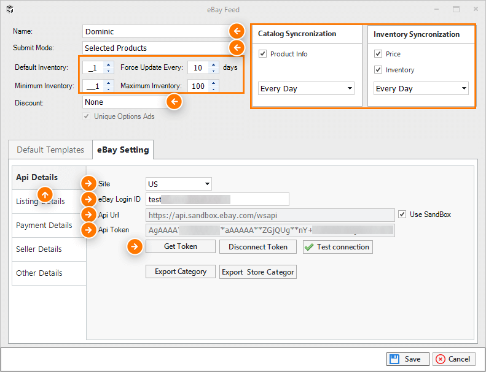Click the red X icon on Cancel
This screenshot has height=372, width=486.
pyautogui.click(x=440, y=359)
